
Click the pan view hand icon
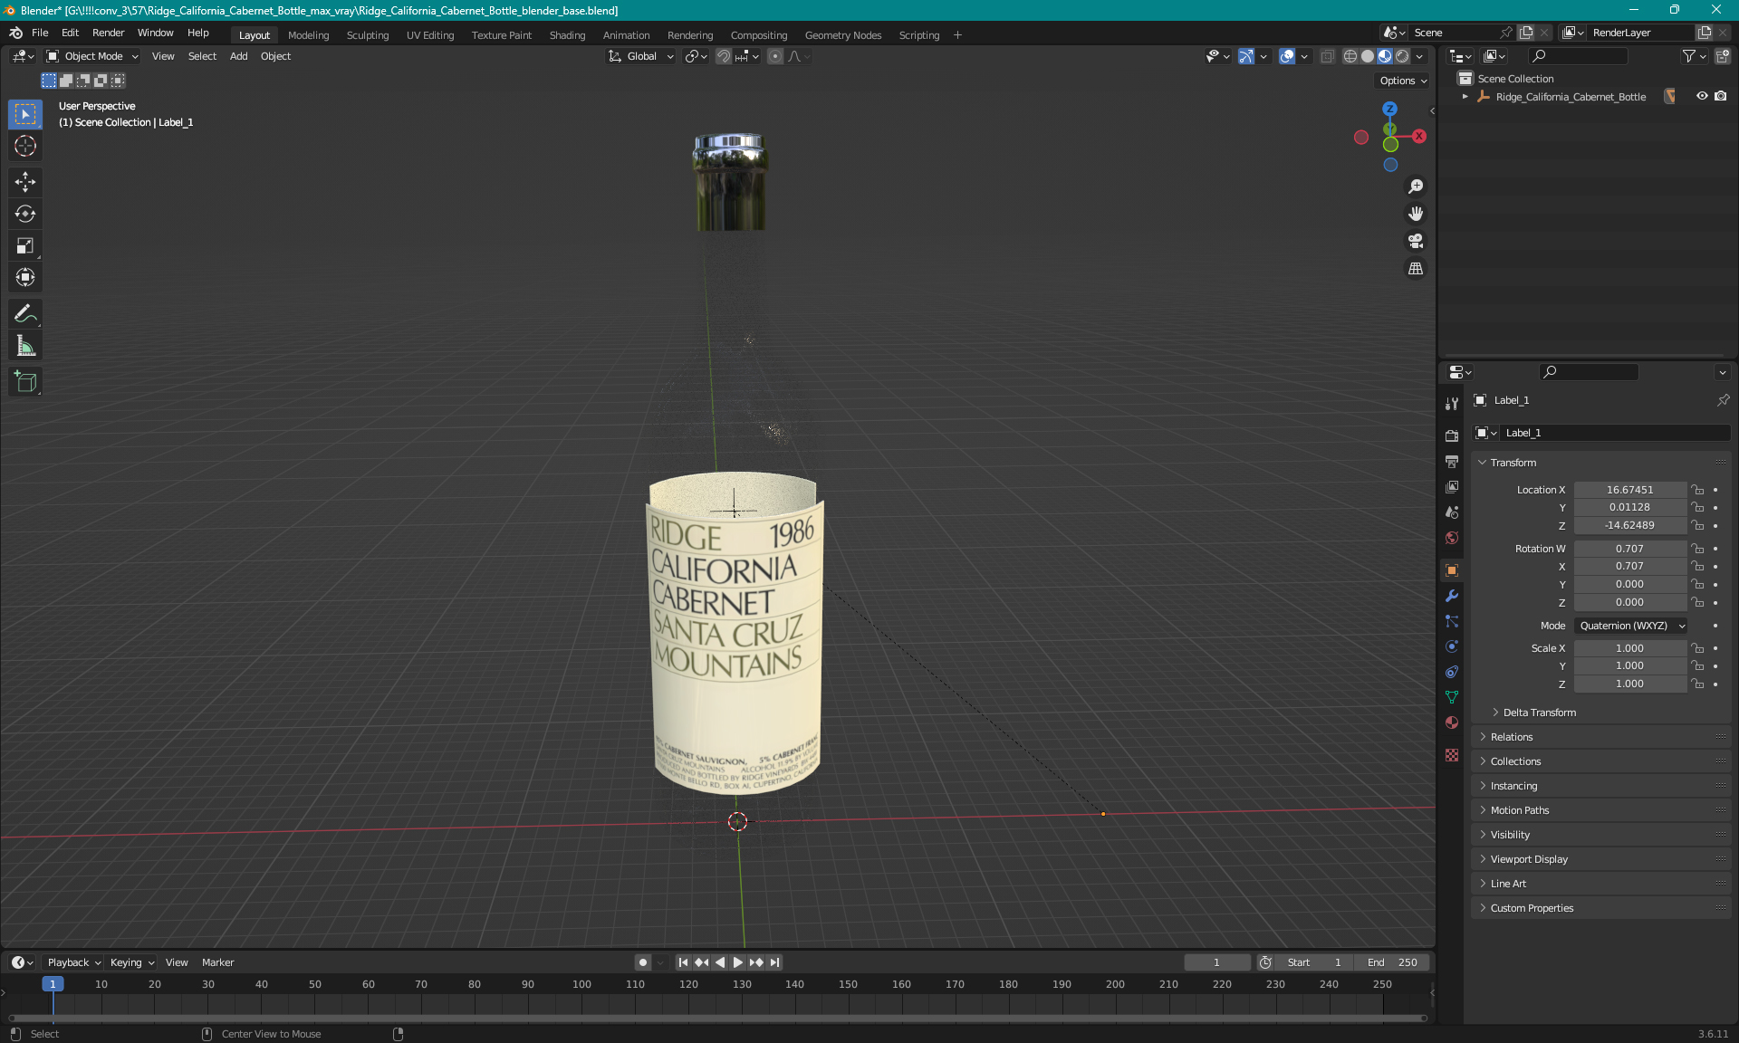click(1415, 214)
